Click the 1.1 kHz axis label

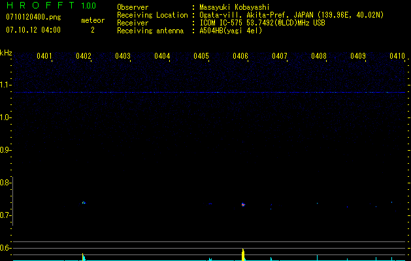point(6,85)
